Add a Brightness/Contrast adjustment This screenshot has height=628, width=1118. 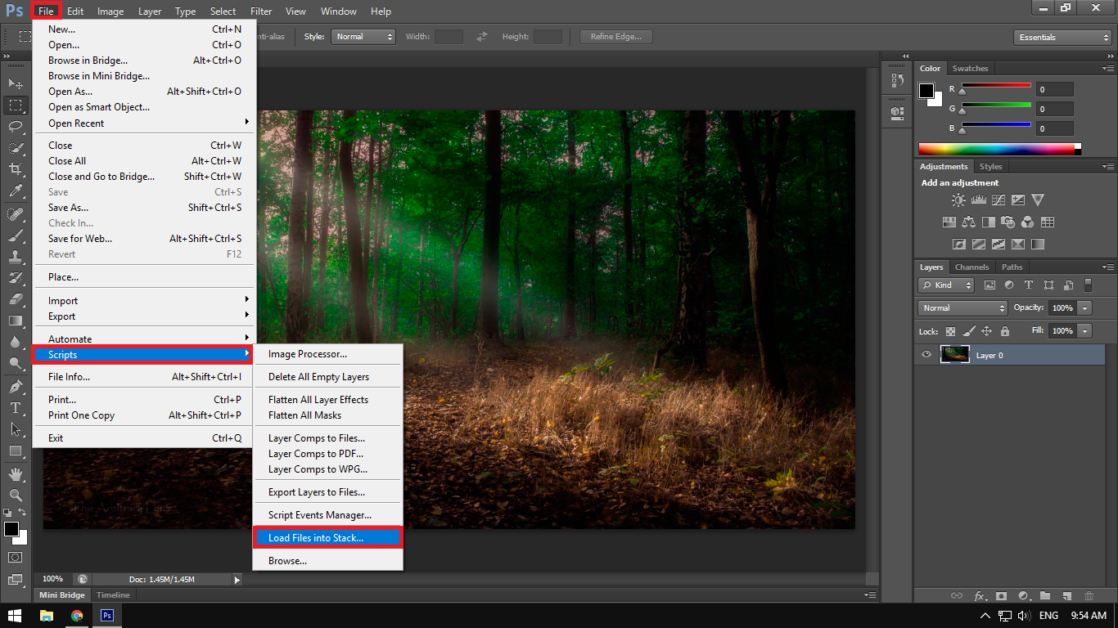tap(958, 200)
